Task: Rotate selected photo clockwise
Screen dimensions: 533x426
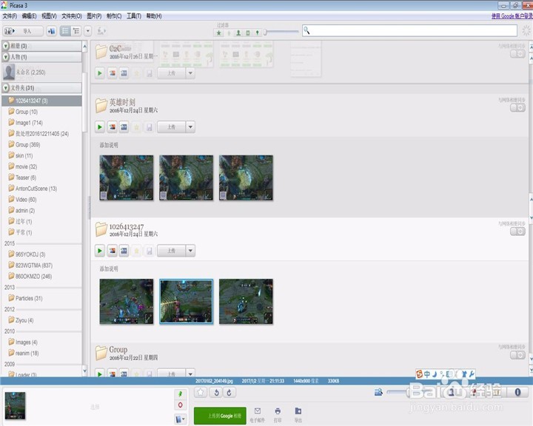Action: point(229,393)
